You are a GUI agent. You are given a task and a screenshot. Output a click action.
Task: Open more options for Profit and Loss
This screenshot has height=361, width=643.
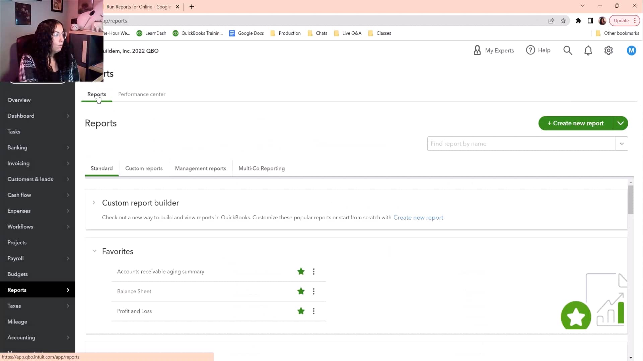pos(313,311)
